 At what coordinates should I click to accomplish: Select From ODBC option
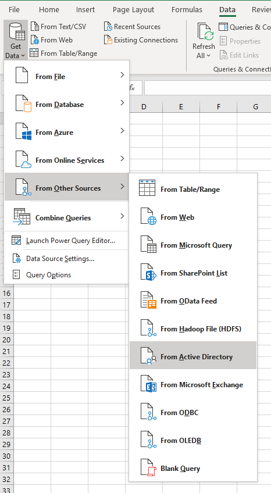click(193, 412)
